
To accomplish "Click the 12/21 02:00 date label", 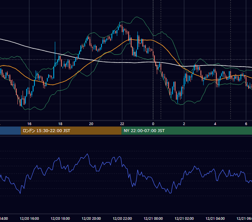I will 184,218.
